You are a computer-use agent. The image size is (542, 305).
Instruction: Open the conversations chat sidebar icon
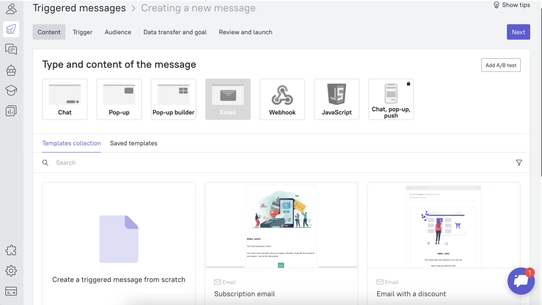coord(11,49)
